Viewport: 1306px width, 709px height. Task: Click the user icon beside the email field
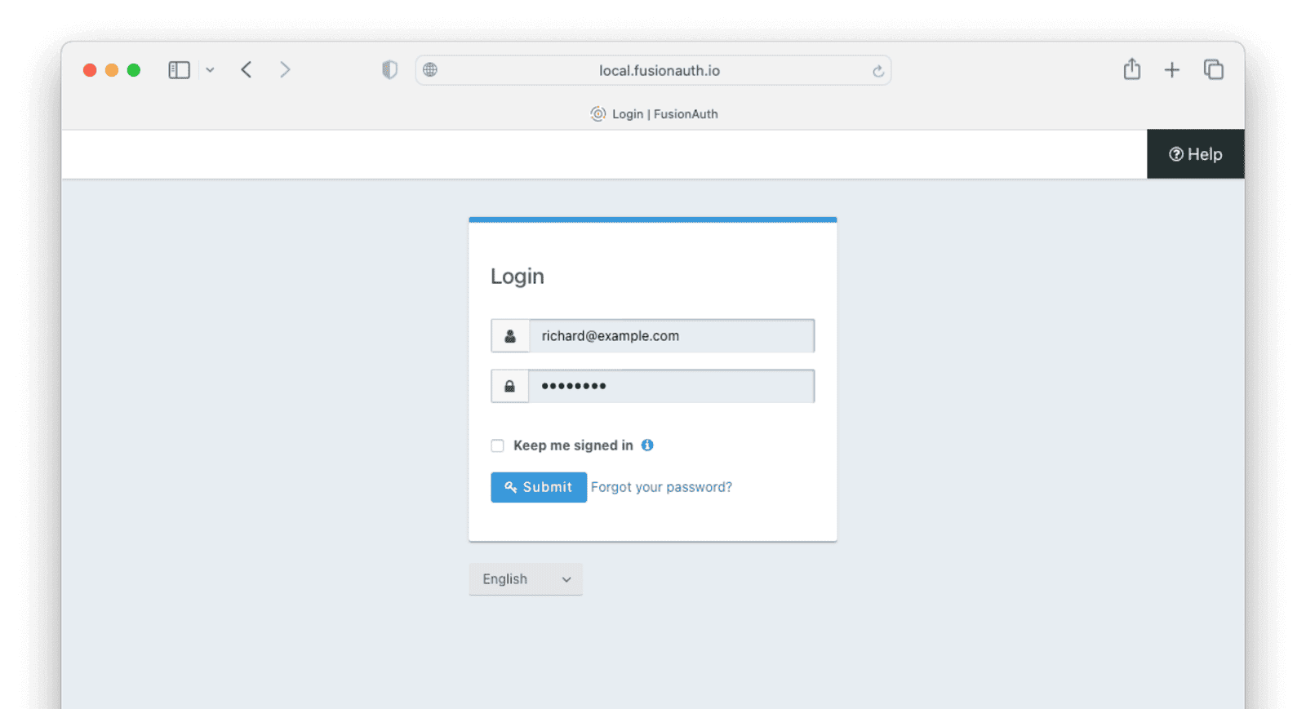coord(510,336)
